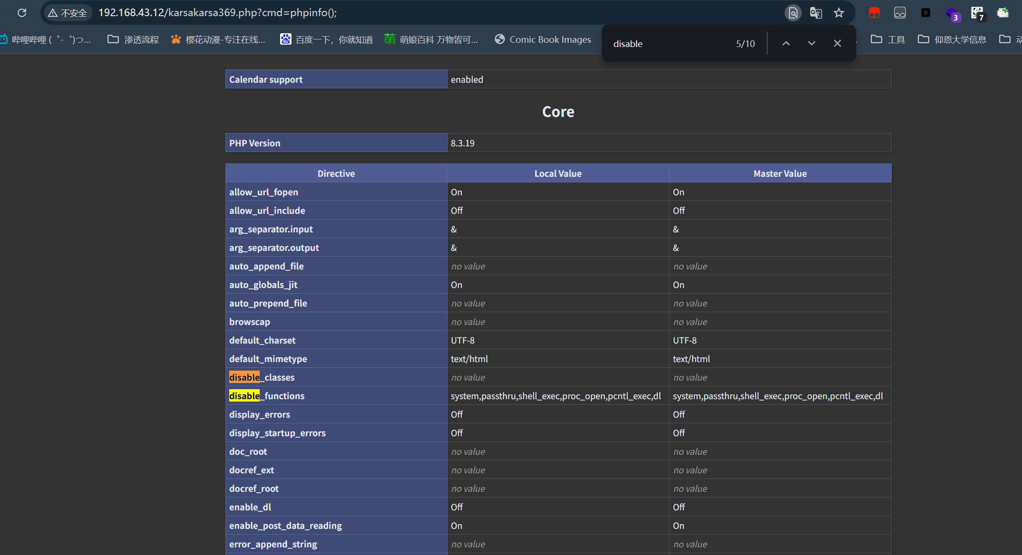Open the 工具 bookmark folder

[x=888, y=39]
